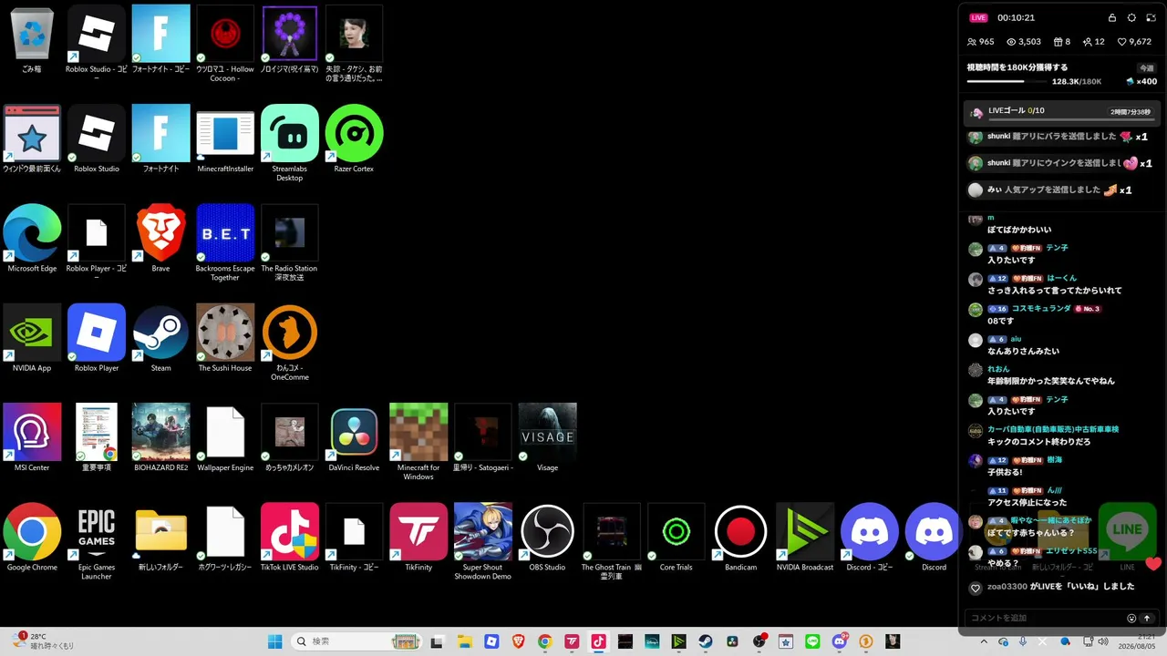Open the Super Shout Showdown Demo icon
1167x656 pixels.
pos(483,542)
